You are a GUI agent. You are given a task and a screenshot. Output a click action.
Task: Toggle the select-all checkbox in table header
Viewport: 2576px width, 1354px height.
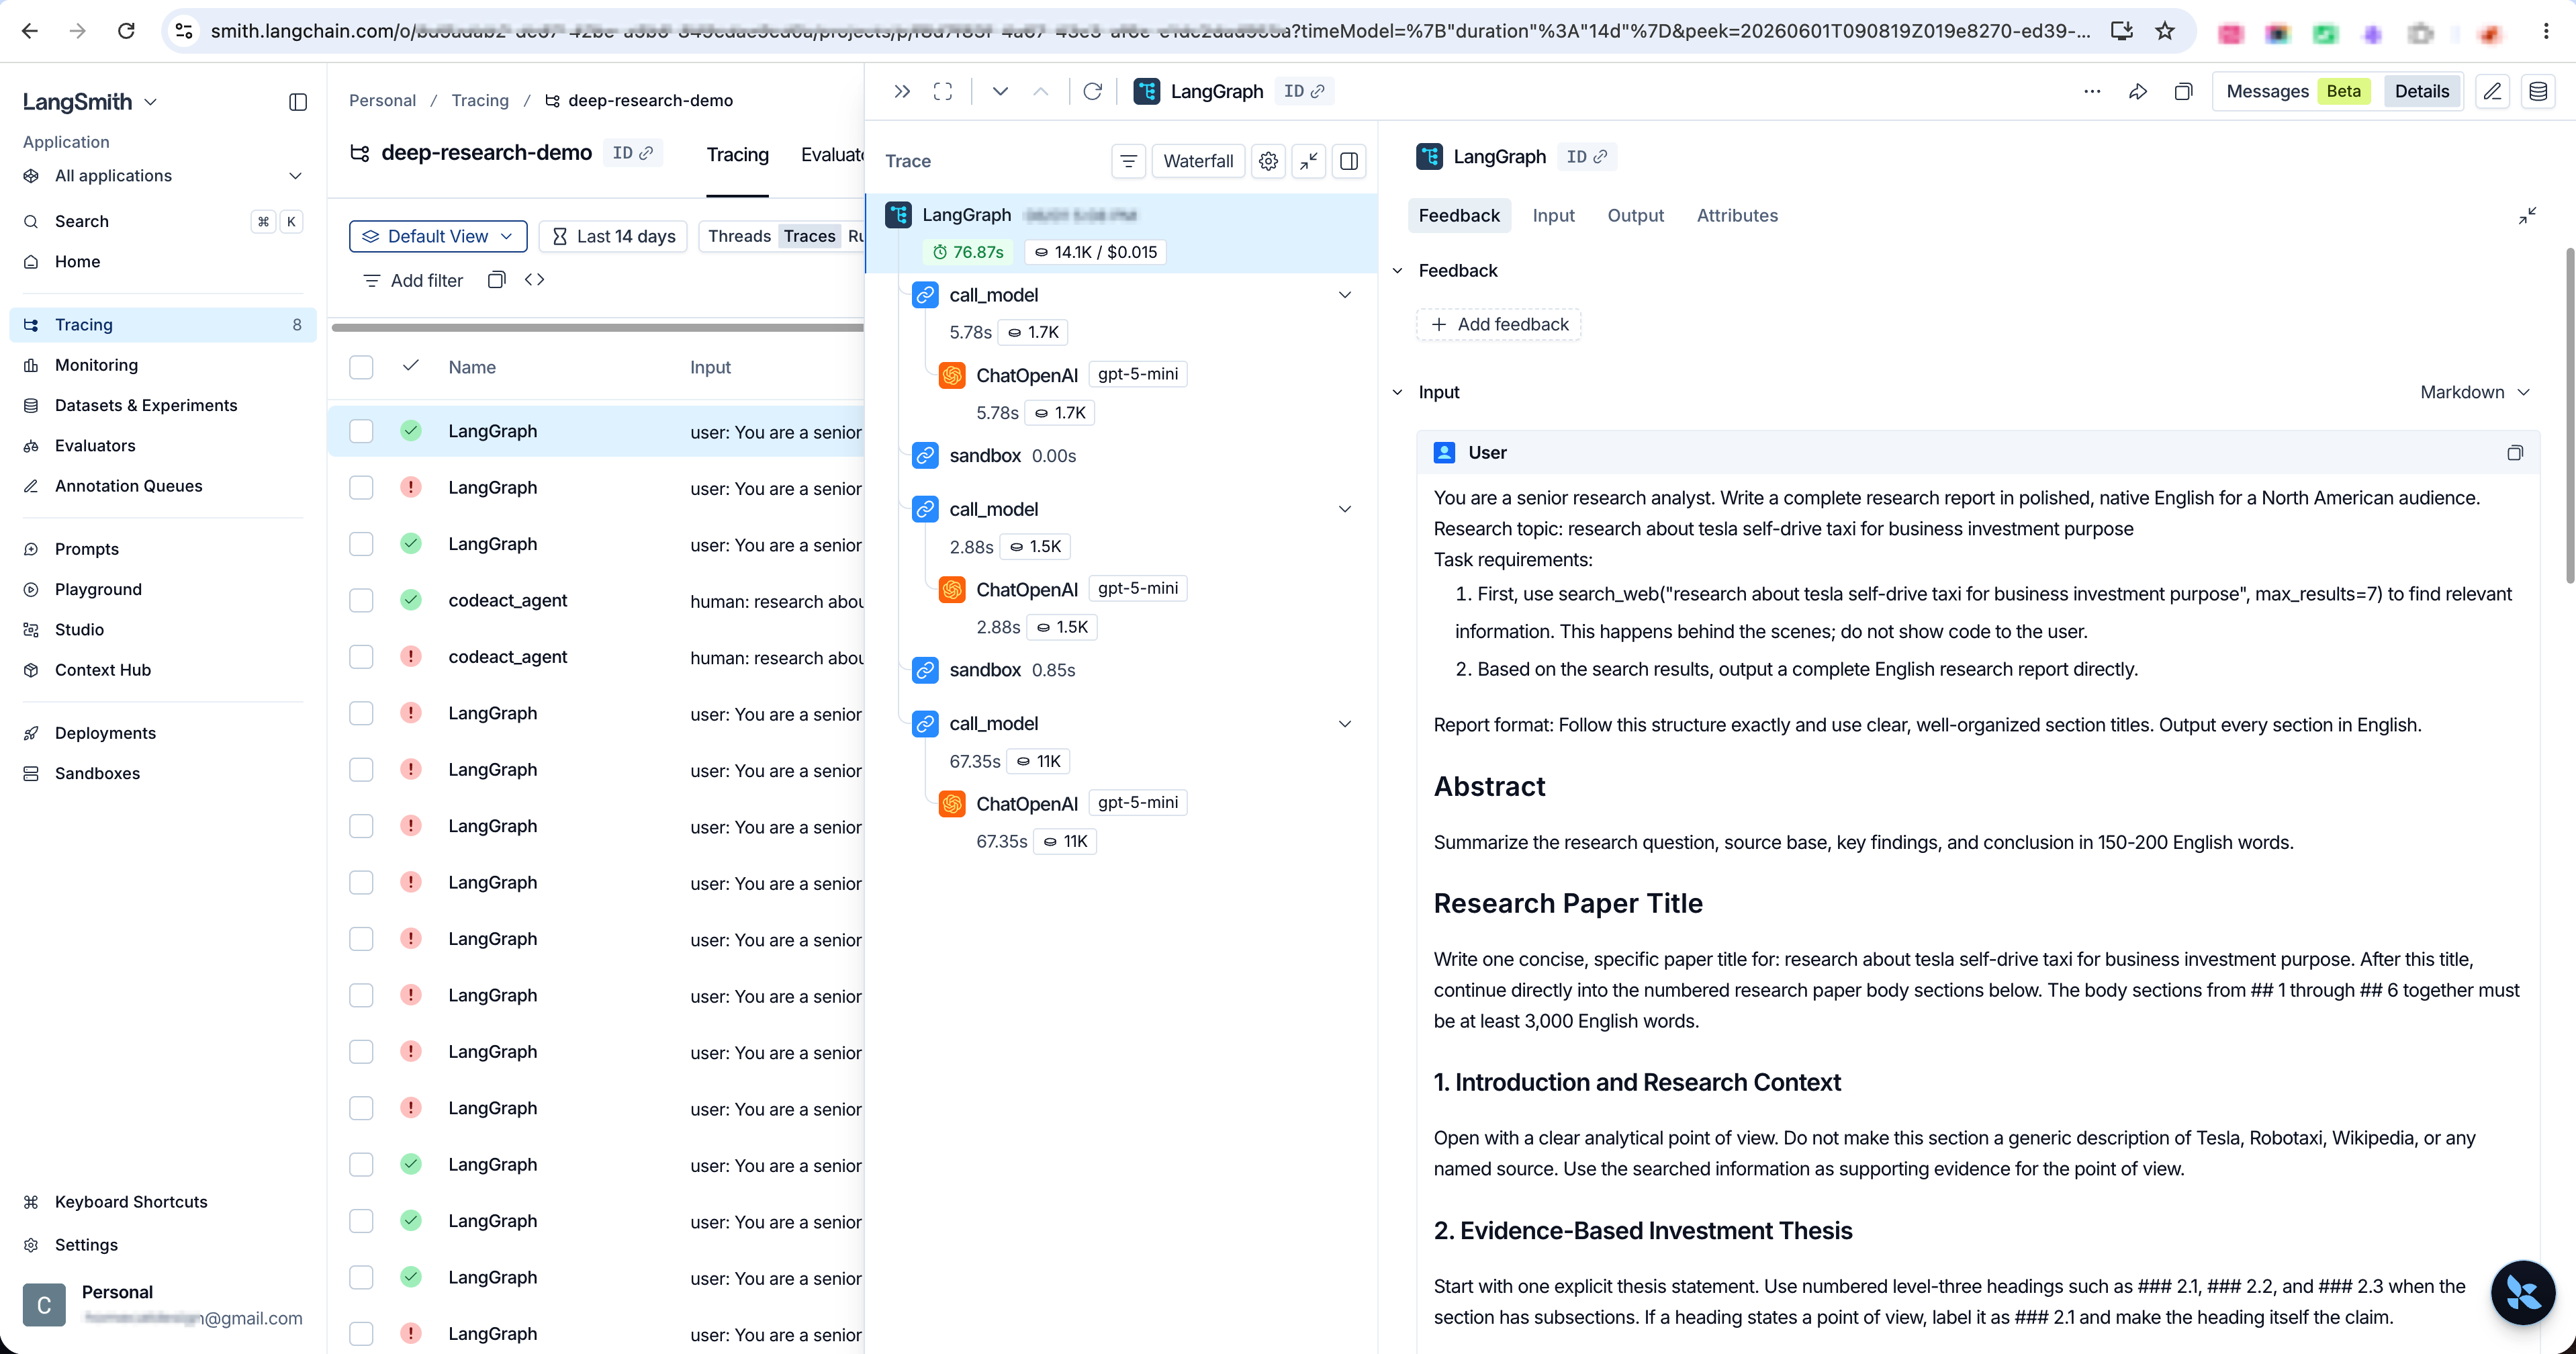(x=361, y=367)
